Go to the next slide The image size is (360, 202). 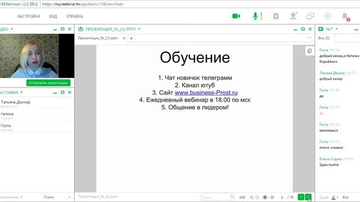click(x=308, y=197)
